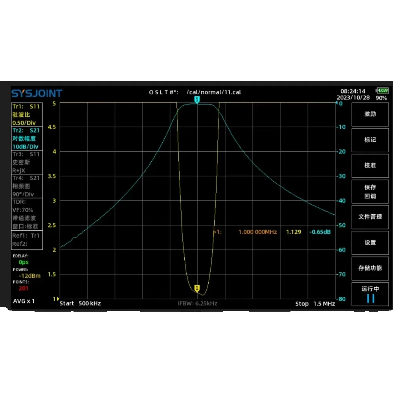Edit the Start 500 kHz frequency

coord(80,303)
